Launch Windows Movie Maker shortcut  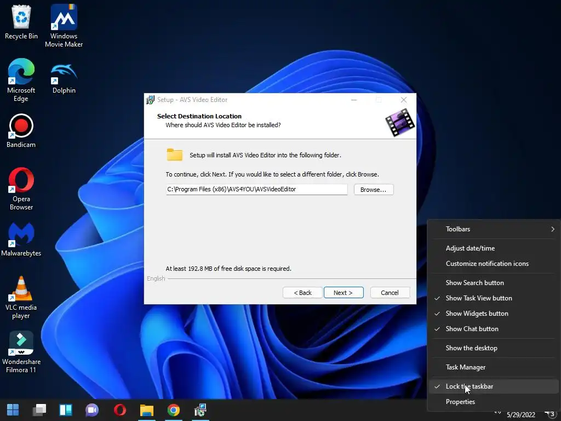point(64,26)
